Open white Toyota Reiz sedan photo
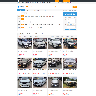 point(40,63)
